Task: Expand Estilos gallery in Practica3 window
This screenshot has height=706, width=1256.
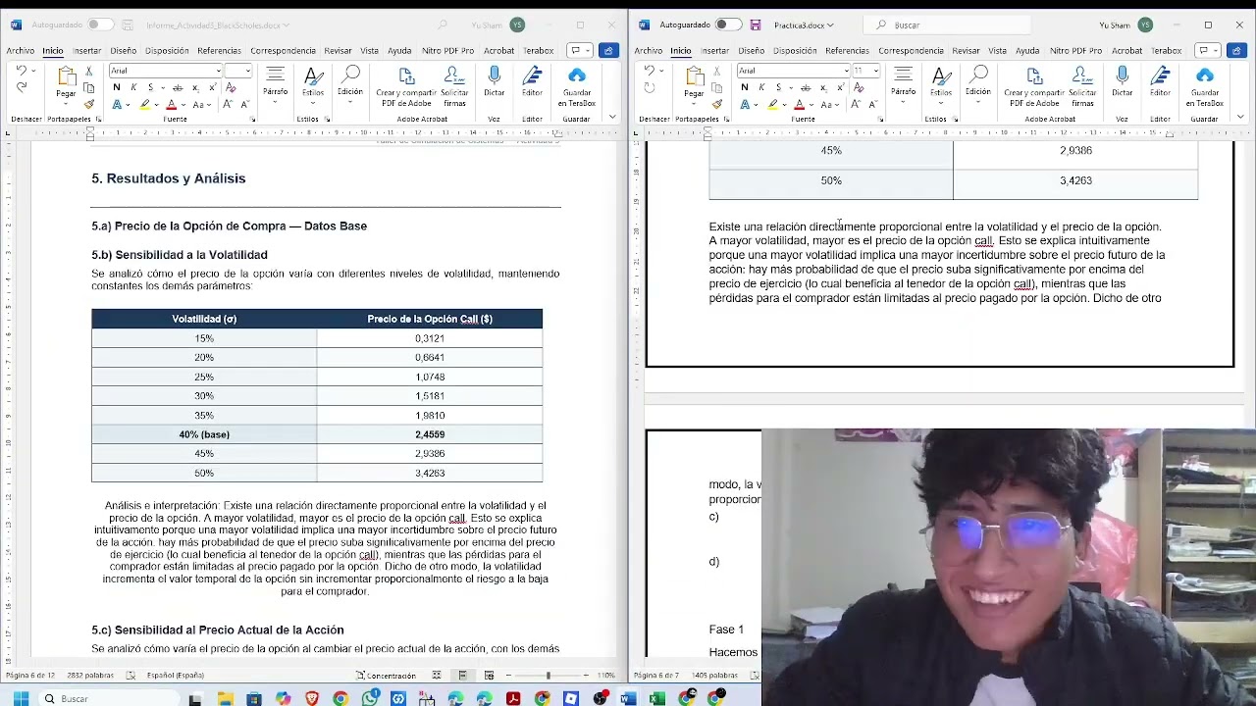Action: coord(940,84)
